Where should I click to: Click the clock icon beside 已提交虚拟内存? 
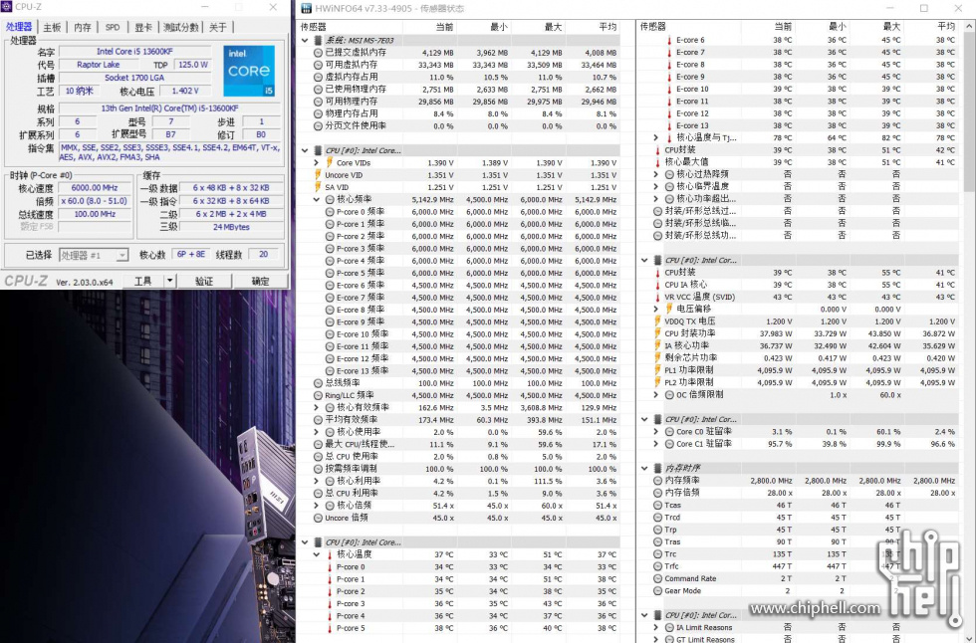pyautogui.click(x=318, y=53)
